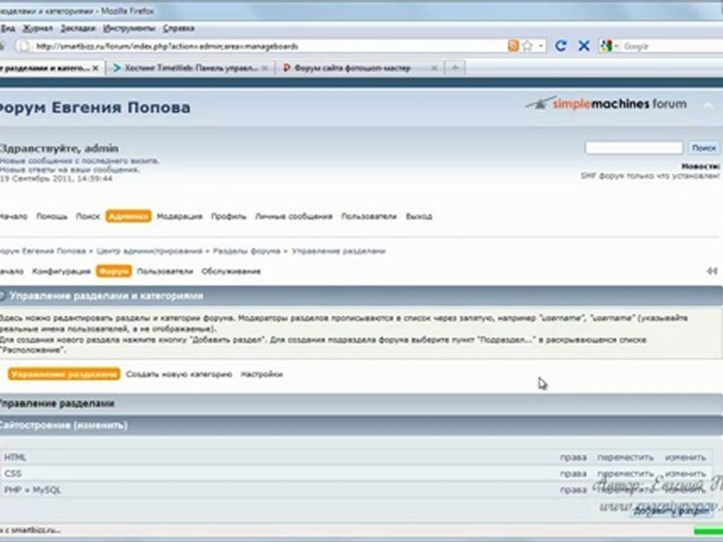Open the Пользователи main menu item

tap(369, 216)
